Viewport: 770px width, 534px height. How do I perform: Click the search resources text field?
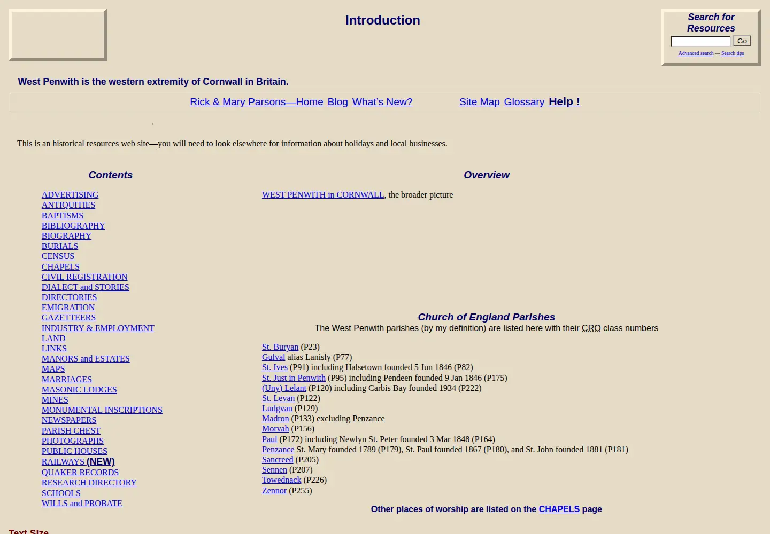[x=700, y=41]
